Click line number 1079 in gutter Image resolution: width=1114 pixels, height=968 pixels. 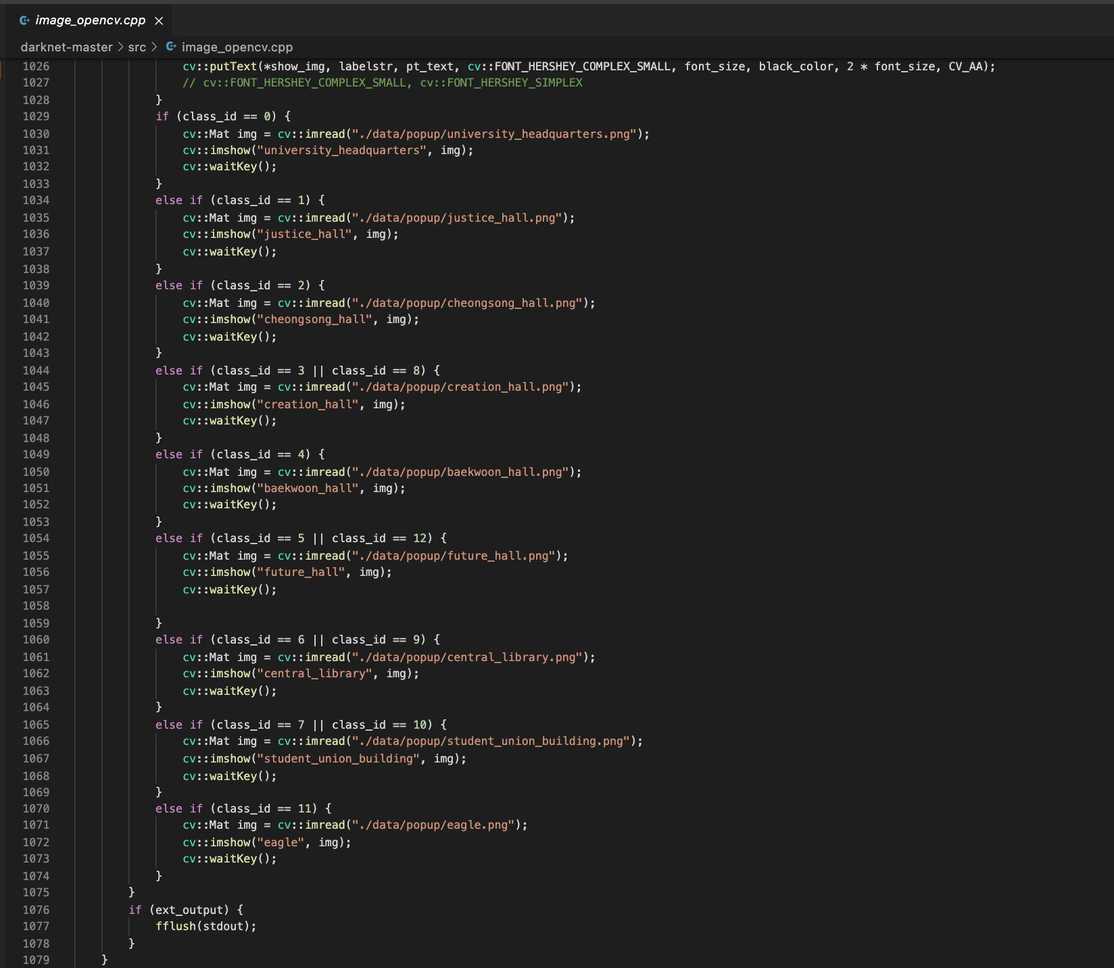pyautogui.click(x=36, y=960)
